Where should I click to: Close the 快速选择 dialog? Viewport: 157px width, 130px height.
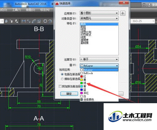point(124,3)
